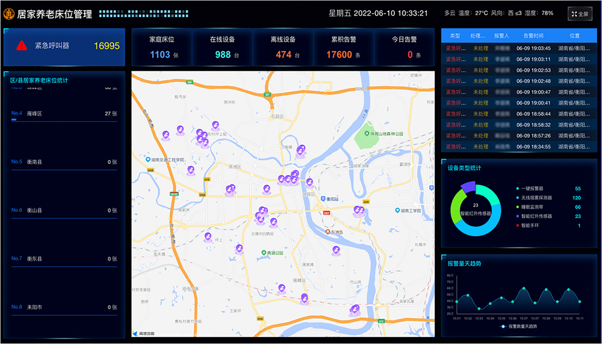Viewport: 602px width, 344px height.
Task: Select the No.6 衡山县 ranking row
Action: tap(64, 212)
